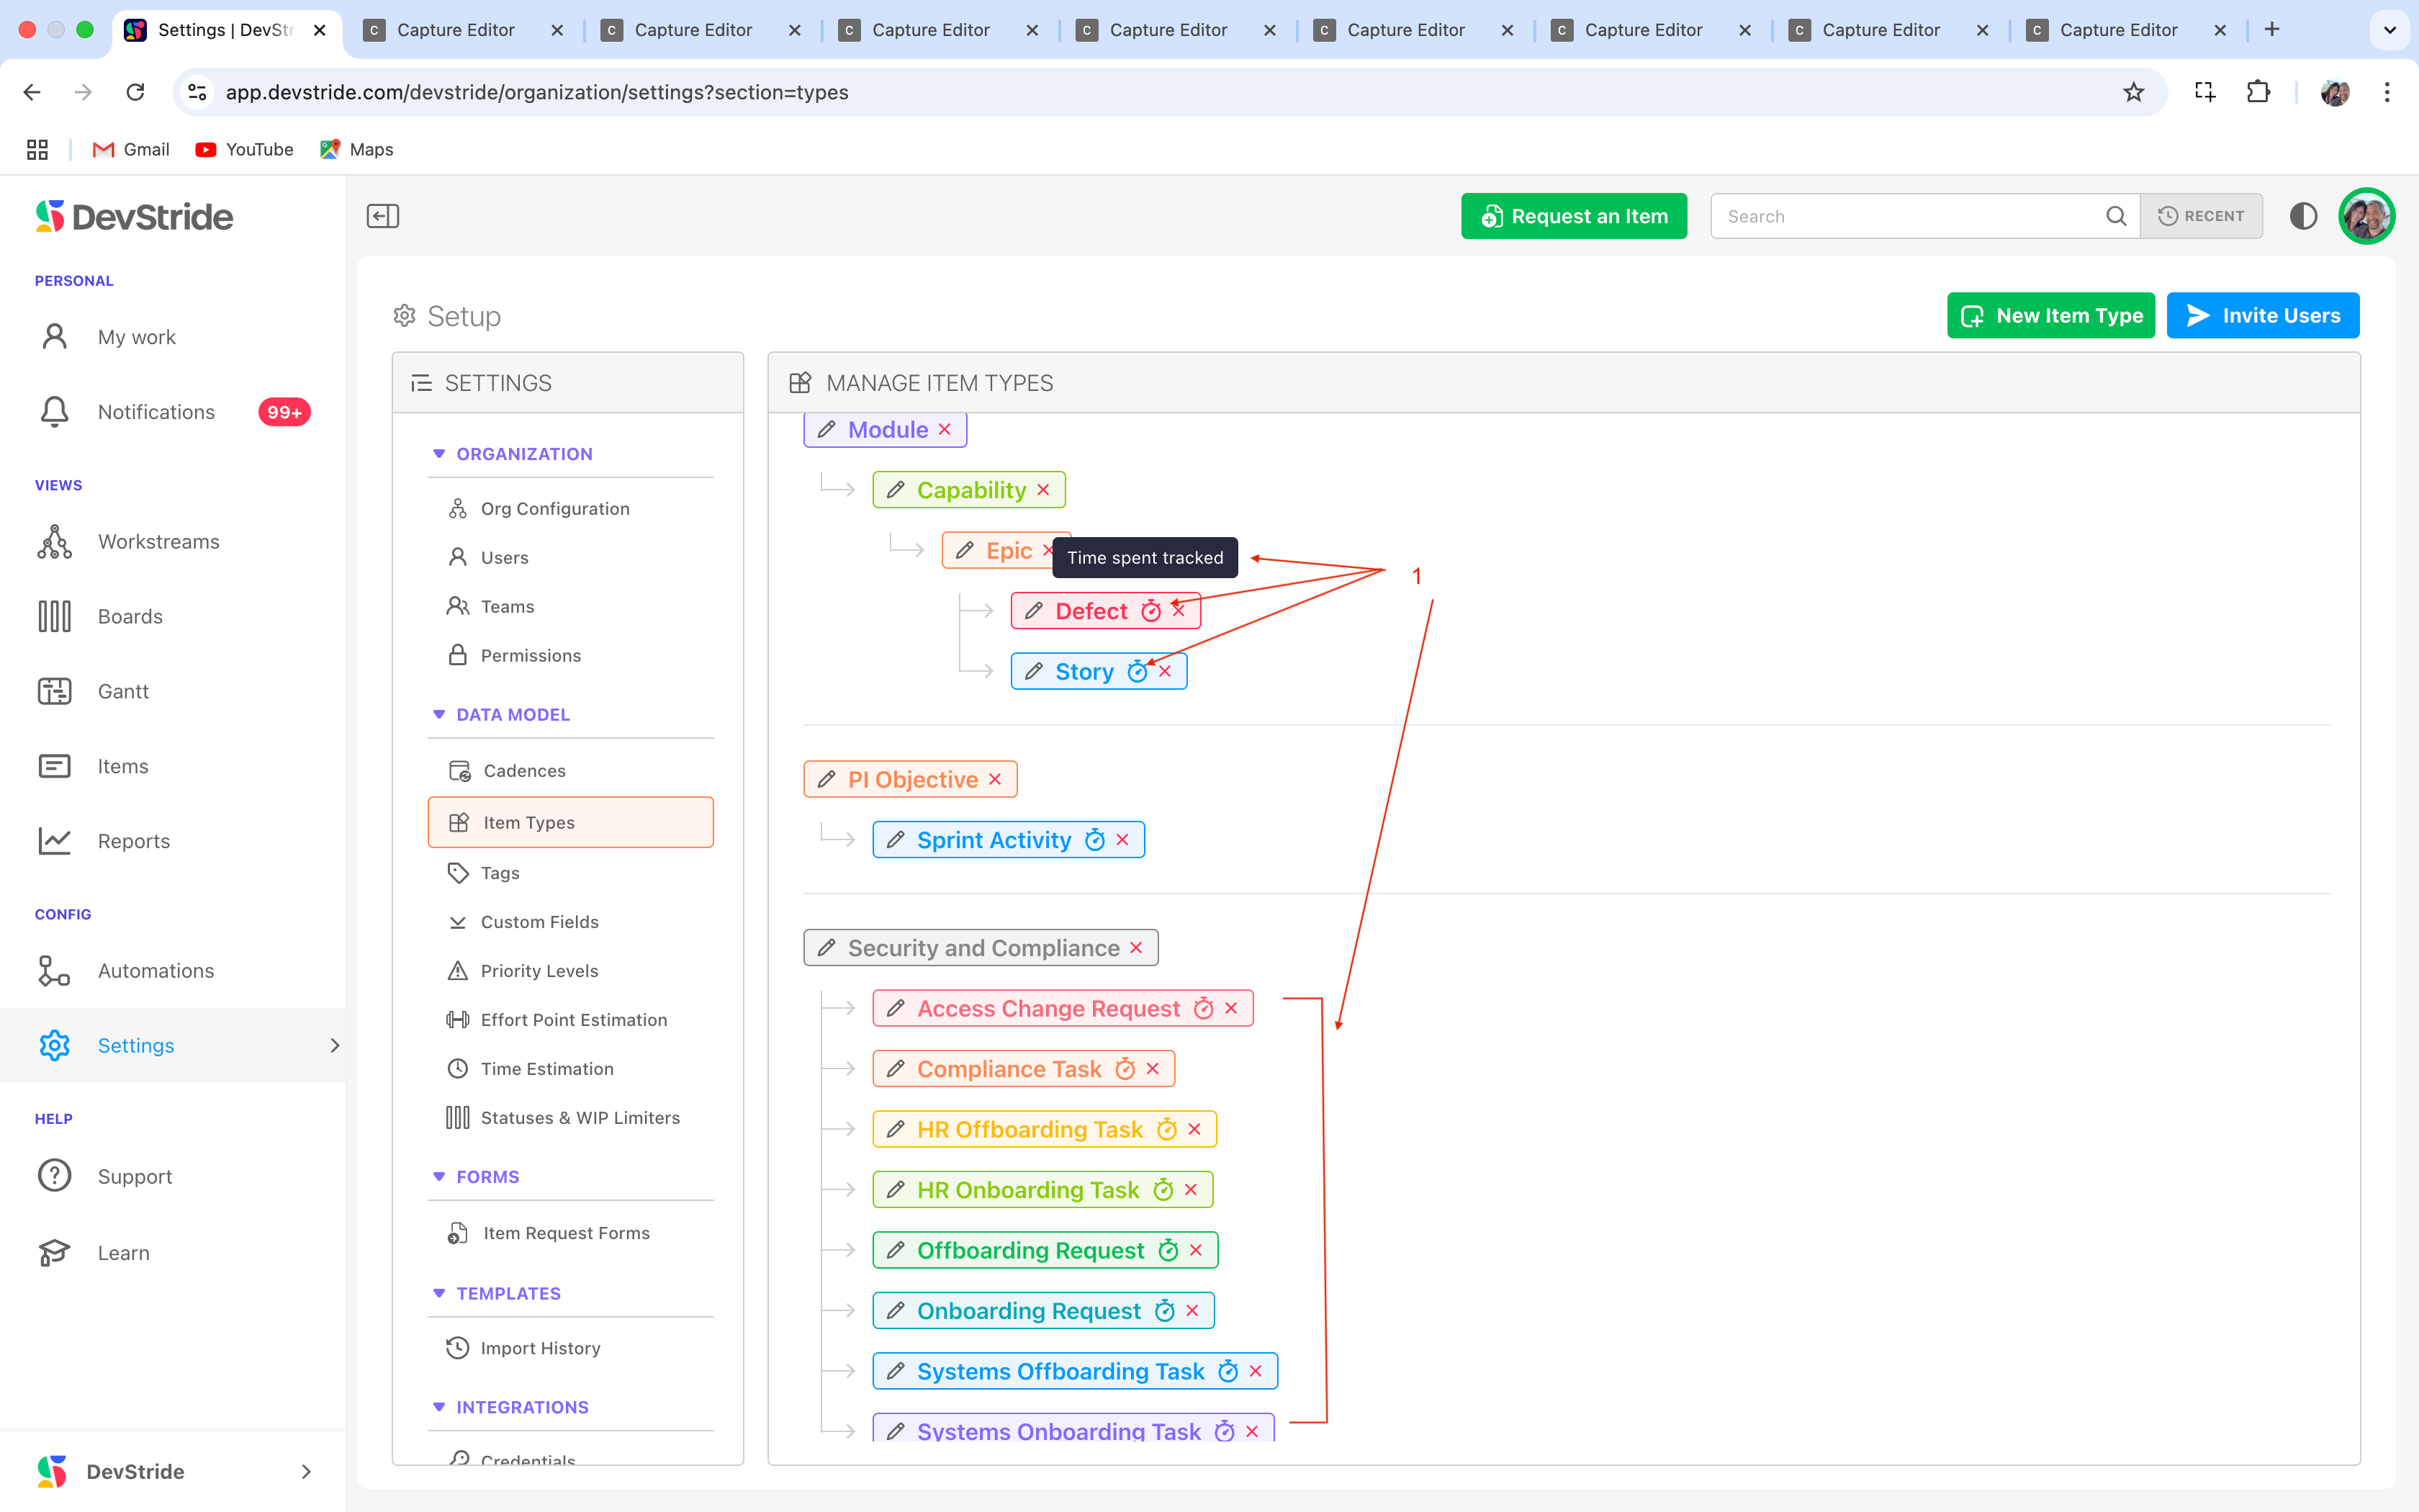The height and width of the screenshot is (1512, 2419).
Task: Remove the HR Onboarding Task type
Action: 1191,1190
